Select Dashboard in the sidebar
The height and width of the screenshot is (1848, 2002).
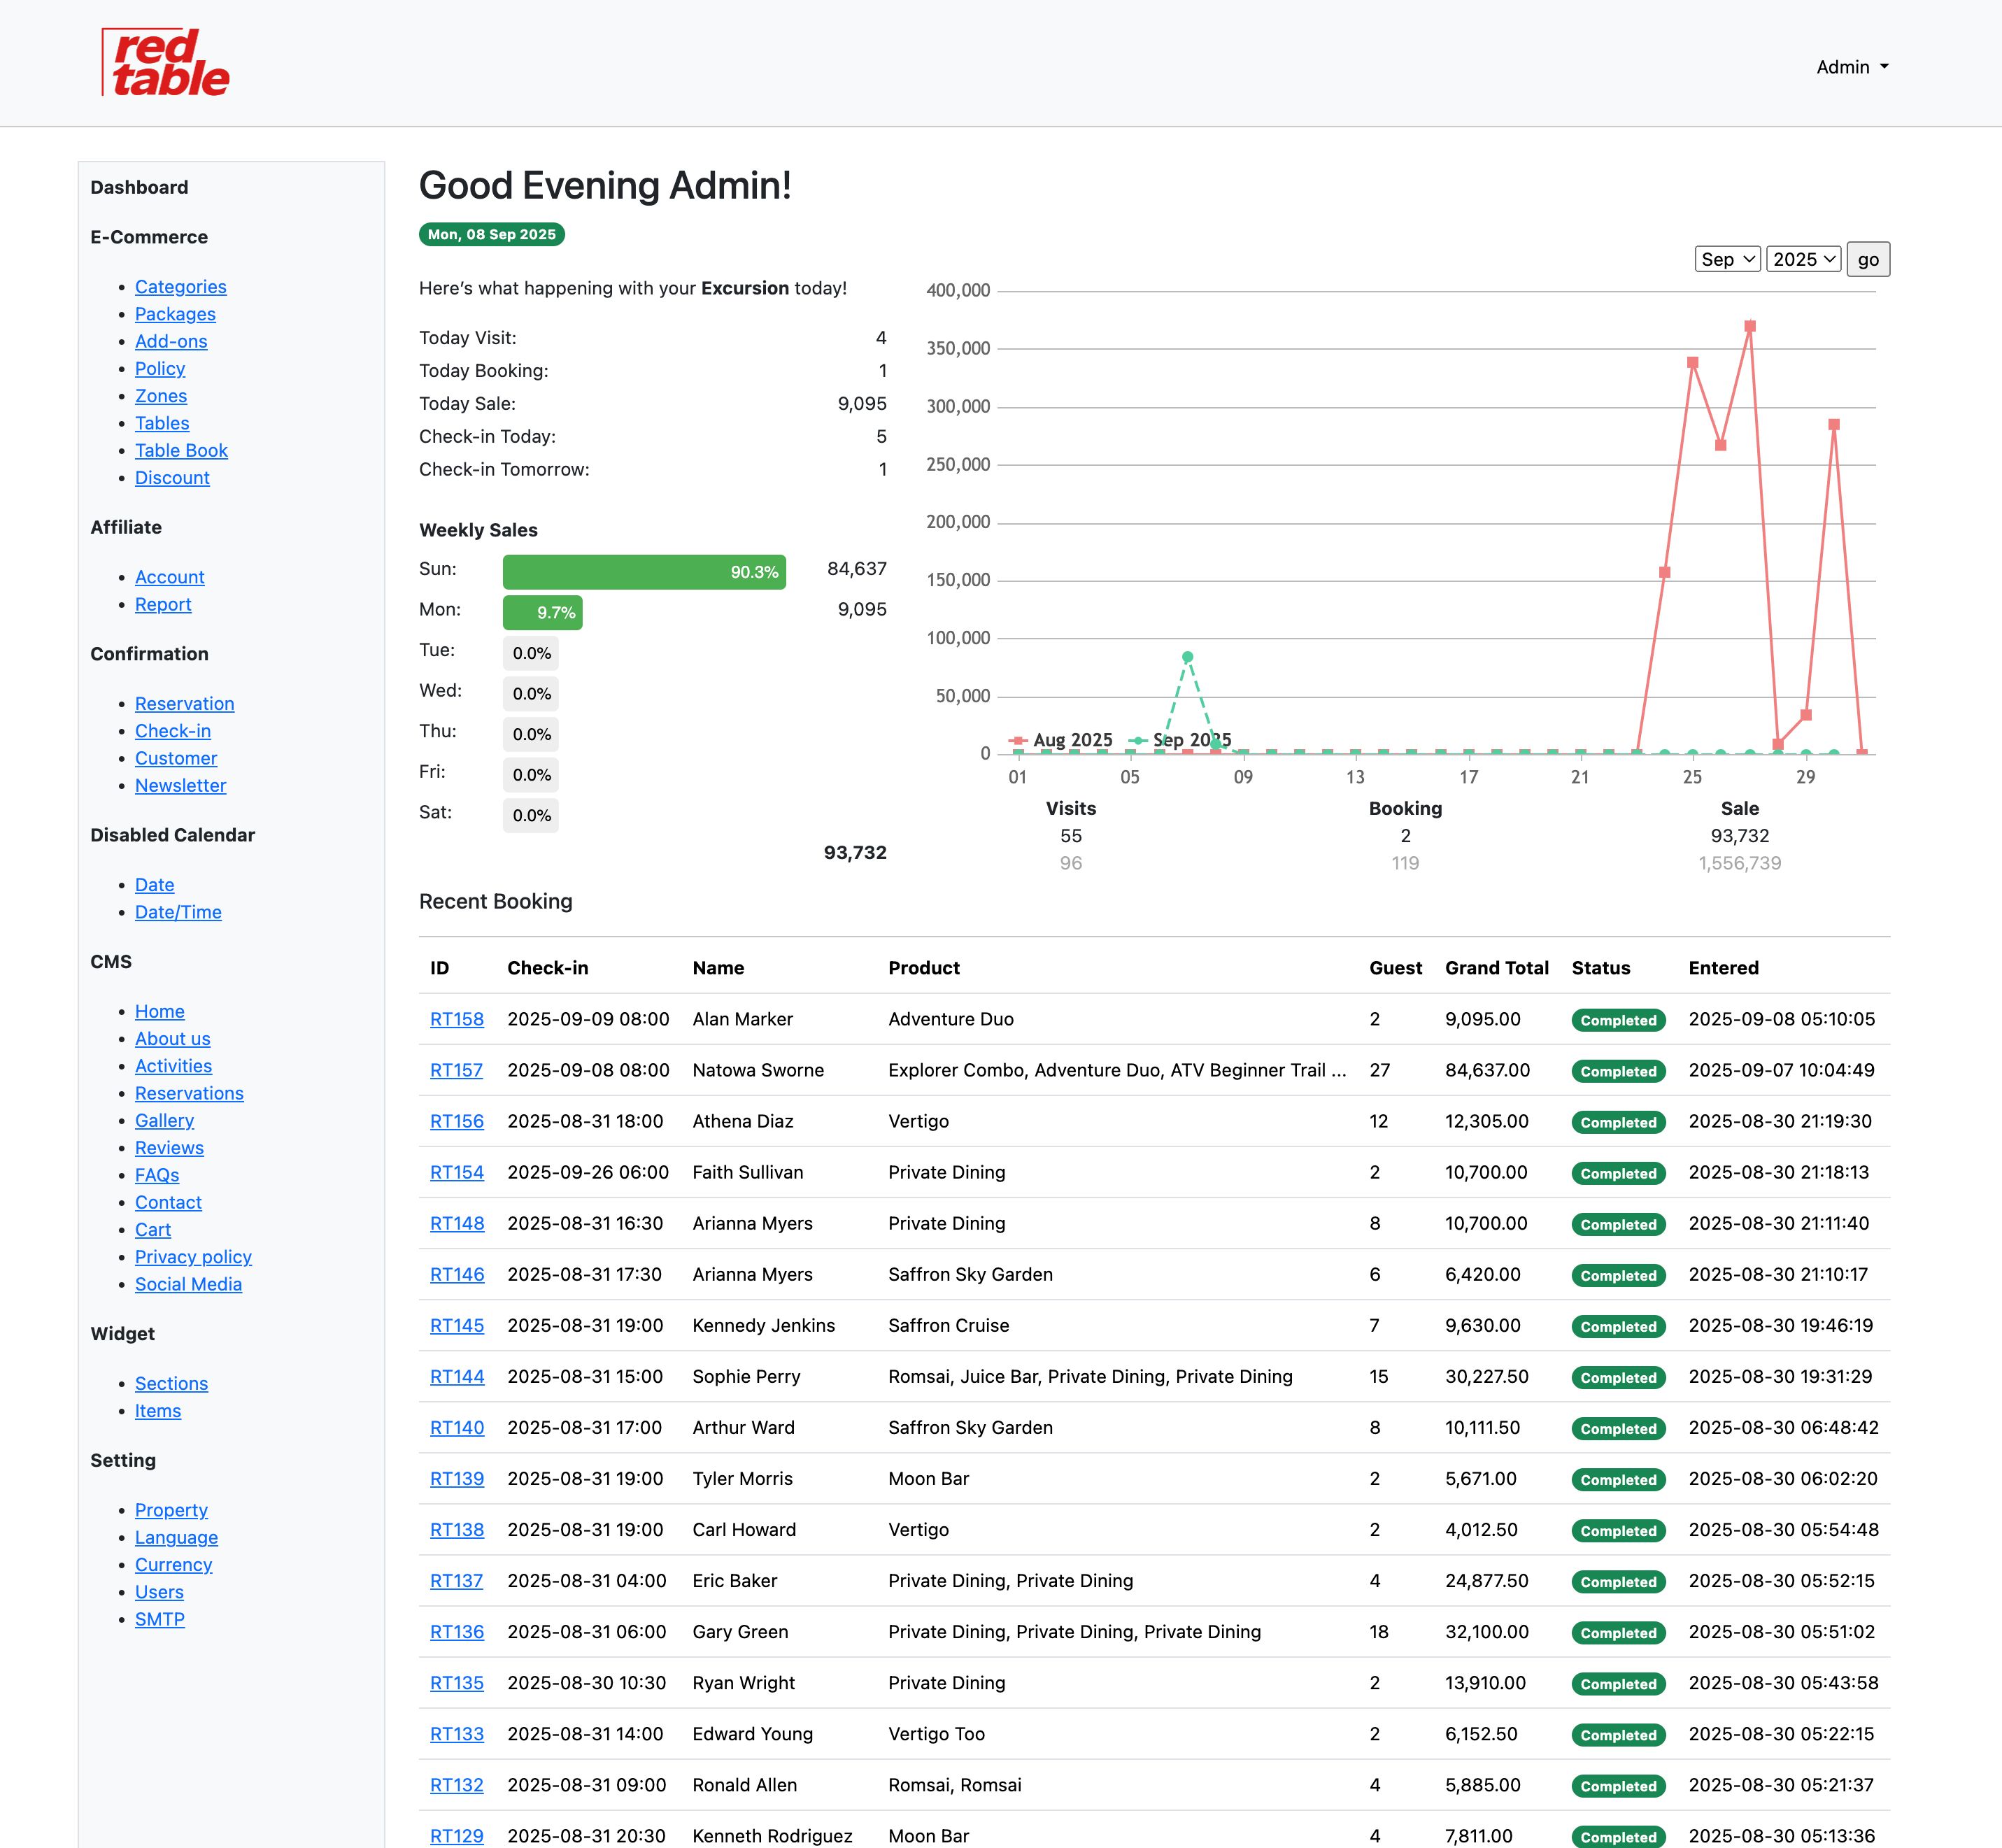tap(139, 187)
